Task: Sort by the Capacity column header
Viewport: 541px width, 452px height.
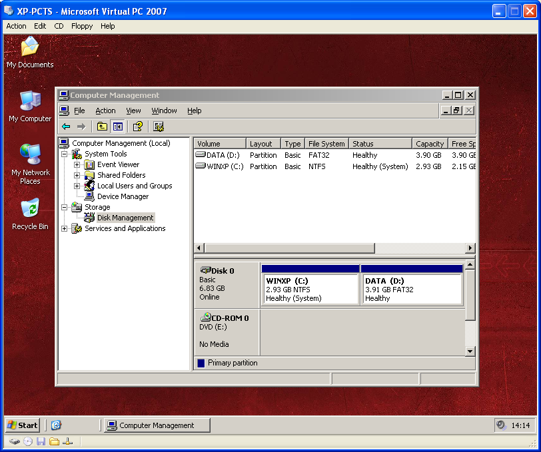Action: click(x=430, y=143)
